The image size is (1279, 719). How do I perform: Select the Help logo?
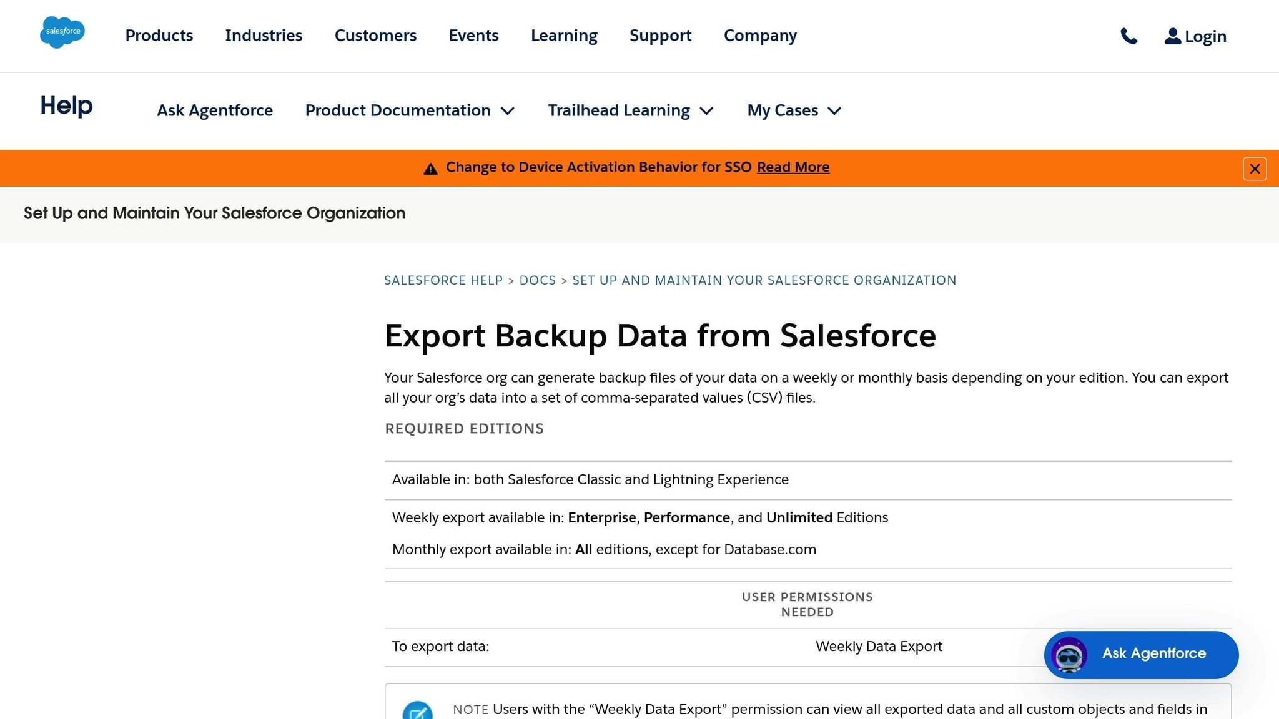click(x=65, y=106)
